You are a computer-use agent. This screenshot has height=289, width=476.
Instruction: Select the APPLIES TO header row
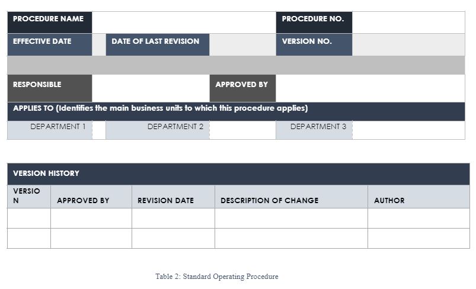click(236, 111)
